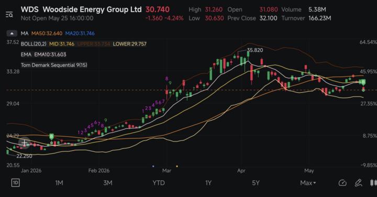Click the Low 30.630 value

(214, 18)
